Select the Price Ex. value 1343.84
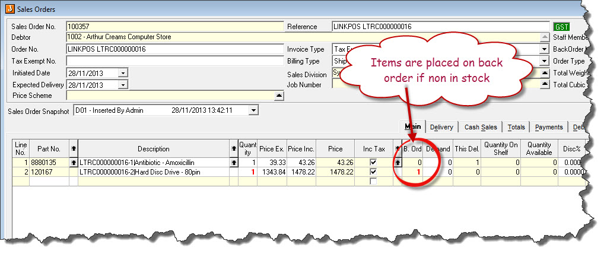The height and width of the screenshot is (257, 607). tap(272, 172)
